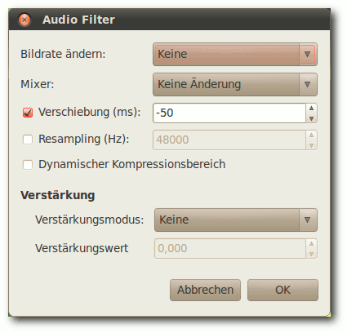The image size is (347, 333).
Task: Click the Verstärkungsmodus dropdown arrow
Action: [308, 220]
